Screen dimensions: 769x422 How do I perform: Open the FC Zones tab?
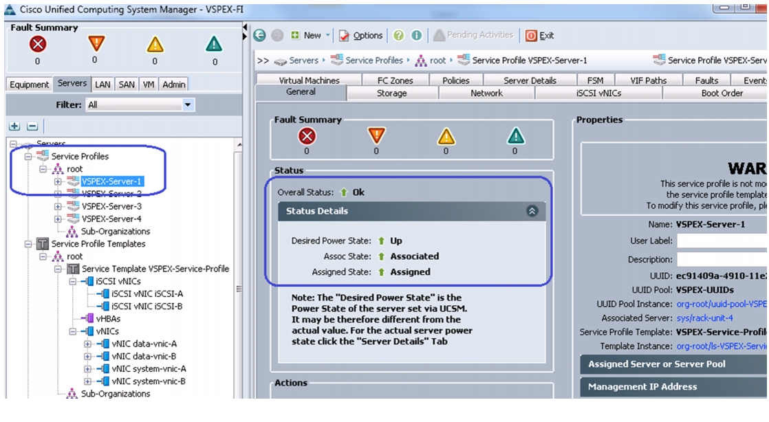pyautogui.click(x=396, y=80)
